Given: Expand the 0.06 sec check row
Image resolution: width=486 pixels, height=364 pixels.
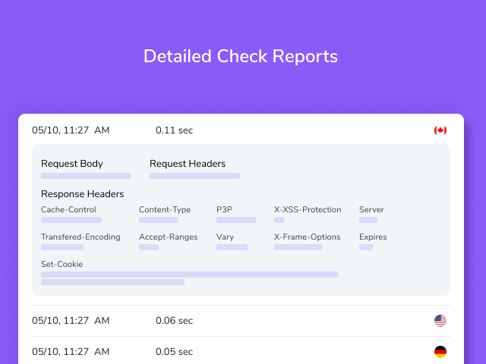Looking at the screenshot, I should pos(241,321).
